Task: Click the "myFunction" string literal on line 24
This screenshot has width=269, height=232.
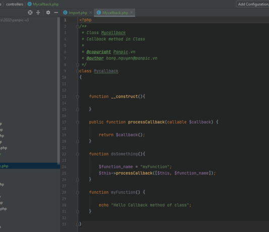Action: tap(155, 167)
